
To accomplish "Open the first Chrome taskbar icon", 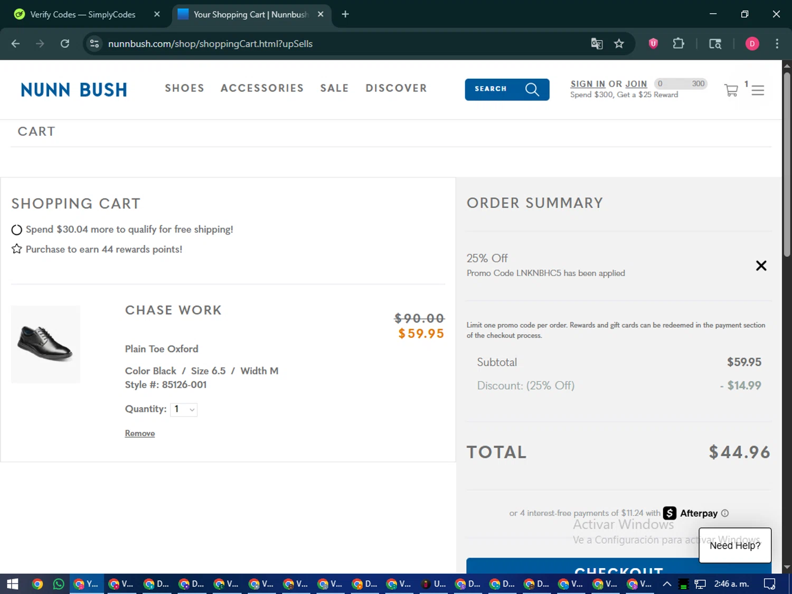I will [37, 584].
